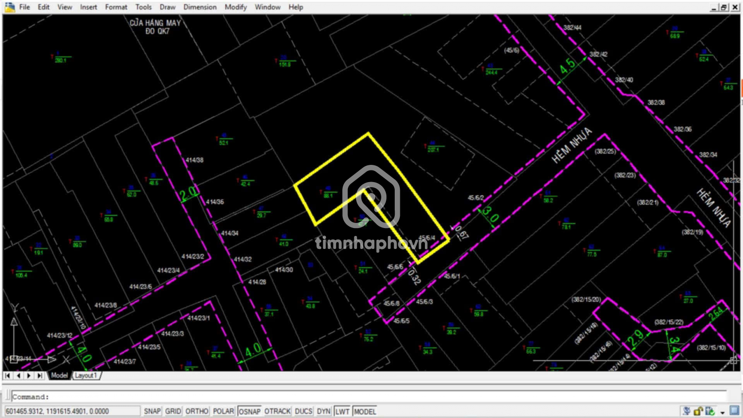
Task: Select the '414/38' address label
Action: (195, 160)
